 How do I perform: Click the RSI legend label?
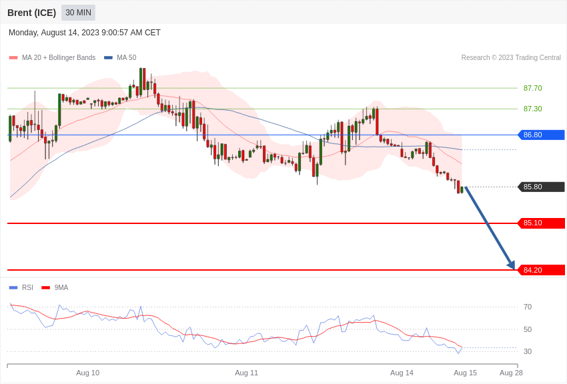coord(27,287)
